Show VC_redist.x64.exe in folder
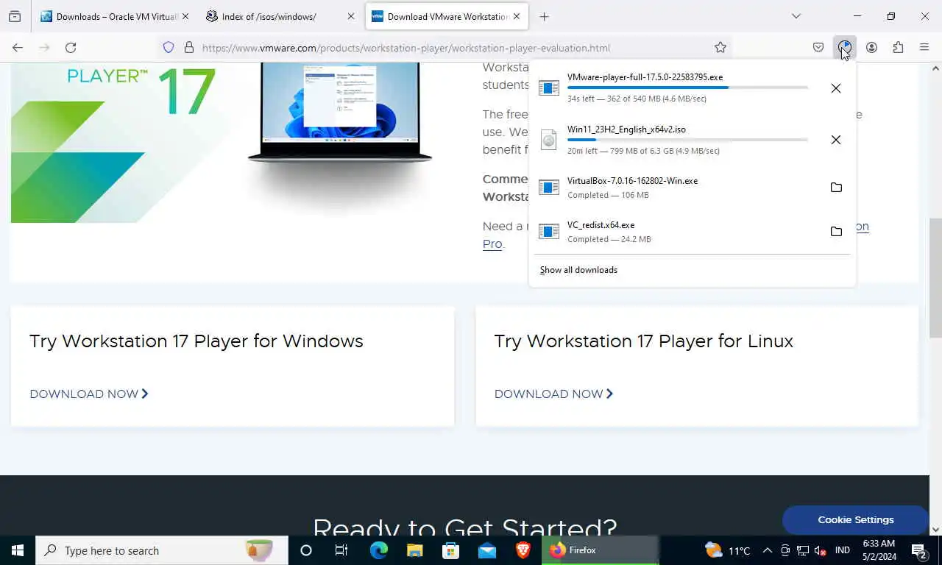 [x=836, y=232]
